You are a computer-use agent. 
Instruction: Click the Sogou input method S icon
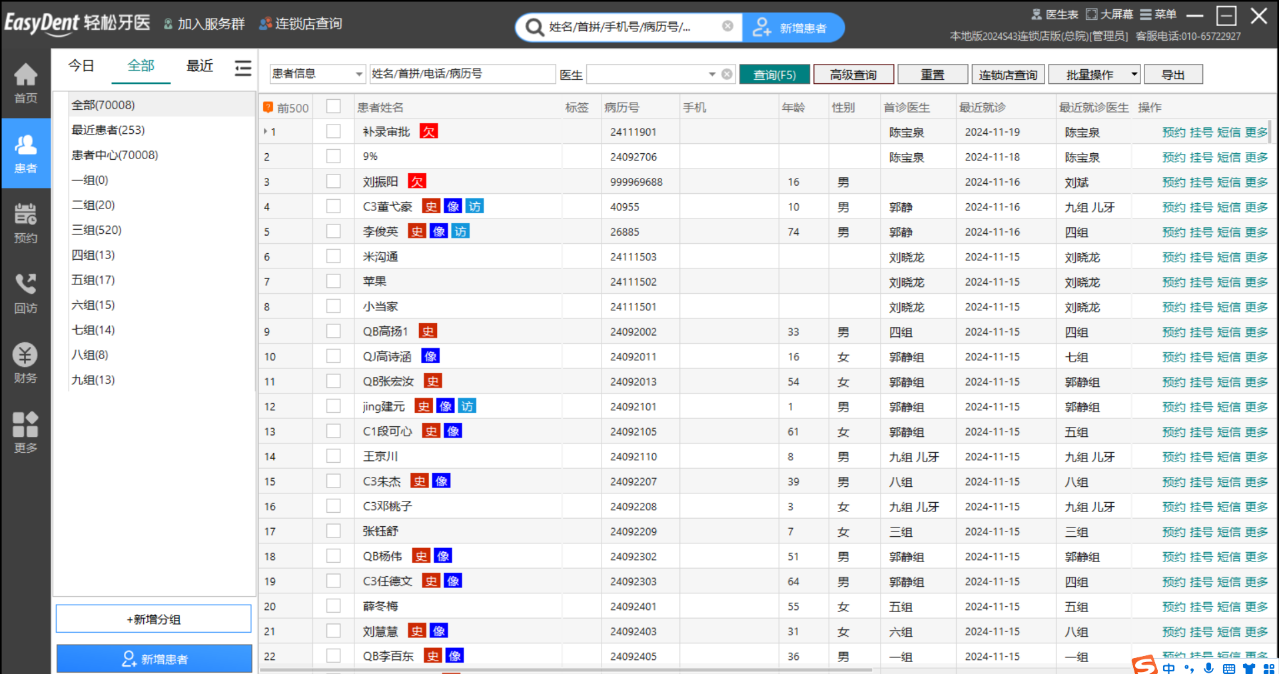(1144, 664)
